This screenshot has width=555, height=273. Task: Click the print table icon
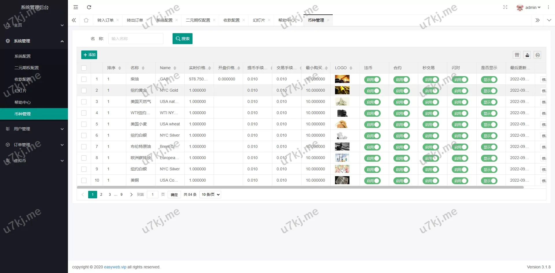point(537,55)
